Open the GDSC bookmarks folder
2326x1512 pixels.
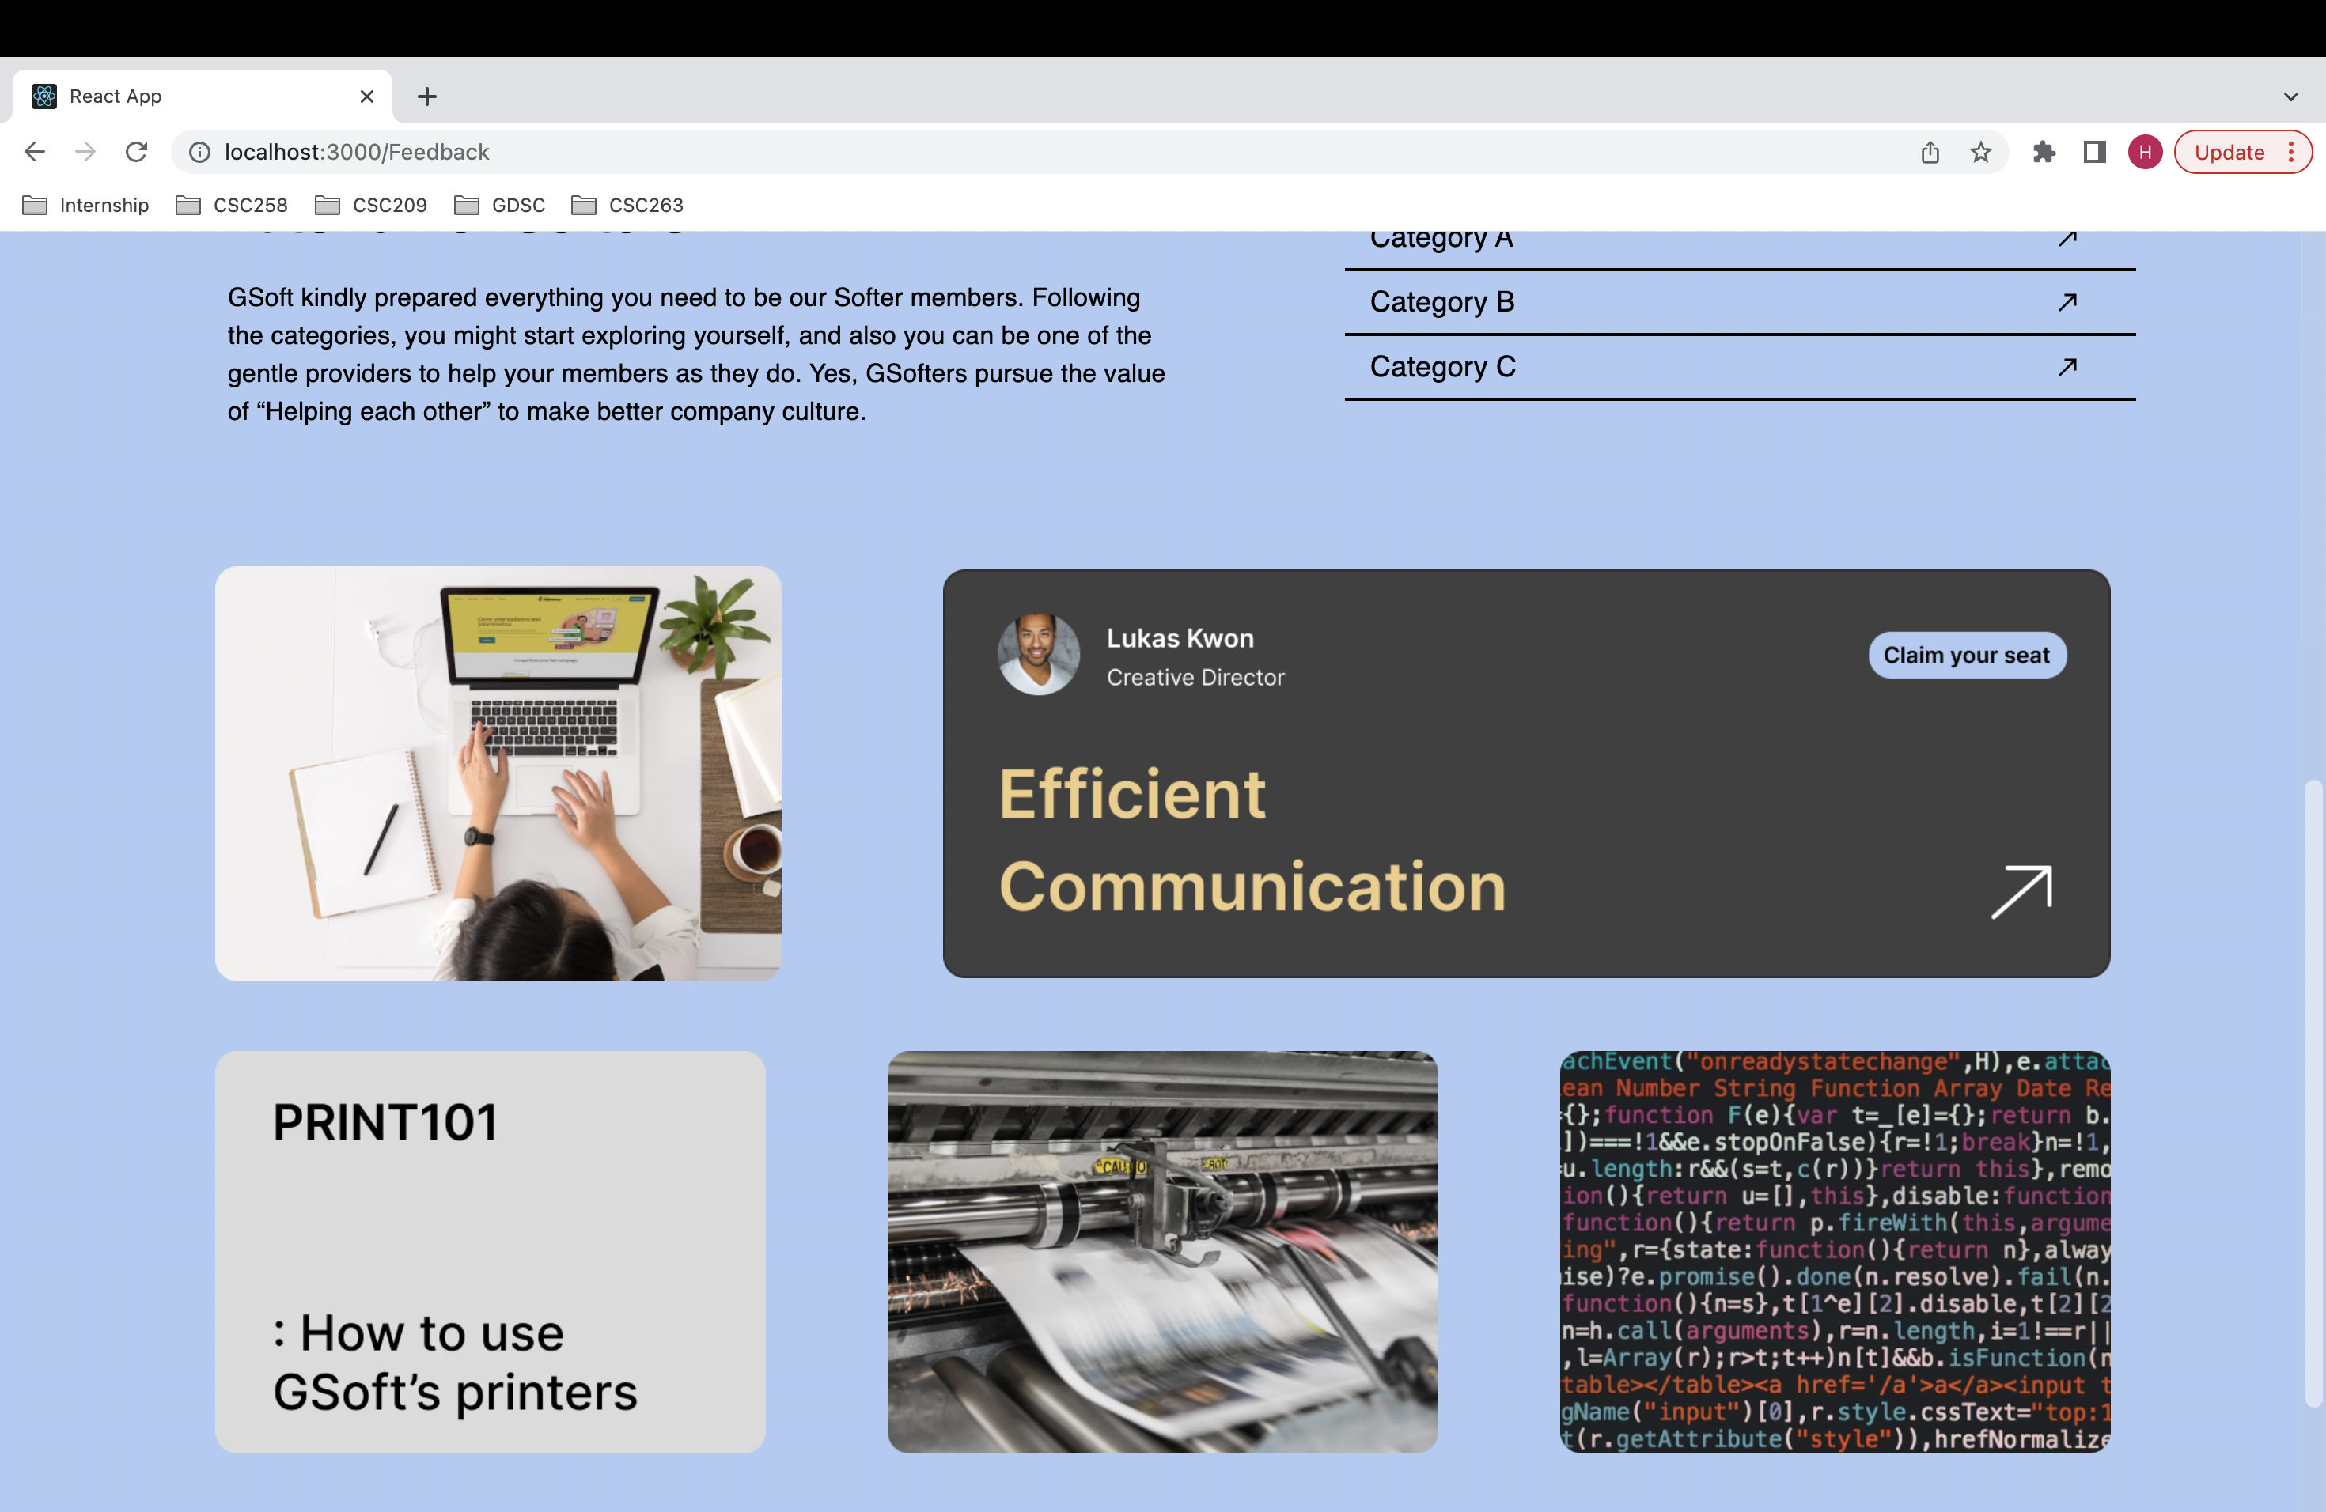[500, 205]
